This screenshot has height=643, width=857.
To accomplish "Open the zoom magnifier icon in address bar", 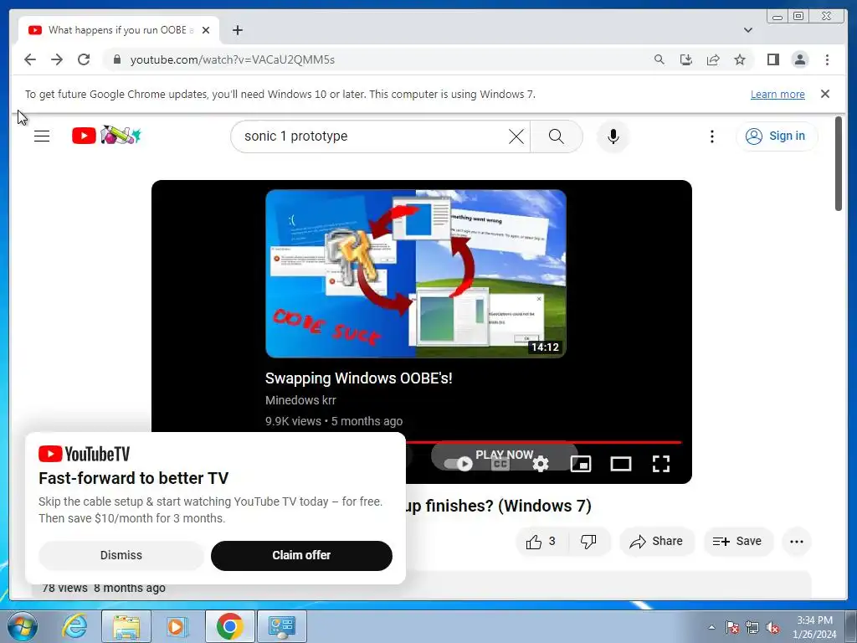I will (x=659, y=59).
